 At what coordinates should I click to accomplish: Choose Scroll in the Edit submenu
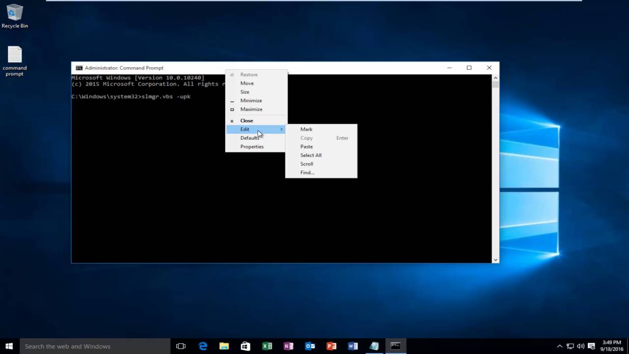[321, 164]
